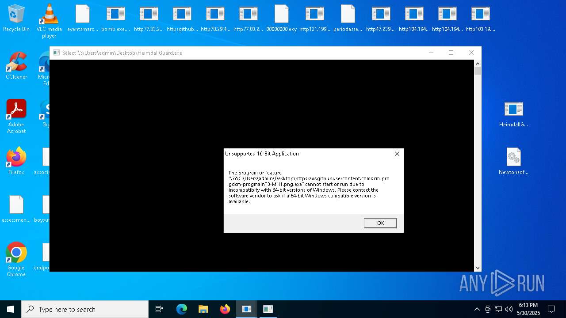Open the Recycle Bin desktop icon
Screen dimensions: 566x318
tap(16, 18)
